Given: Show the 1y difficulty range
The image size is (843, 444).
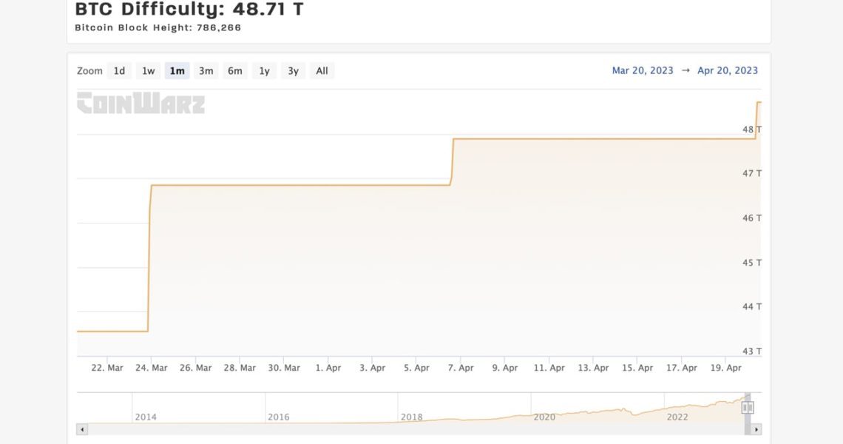Looking at the screenshot, I should [264, 71].
